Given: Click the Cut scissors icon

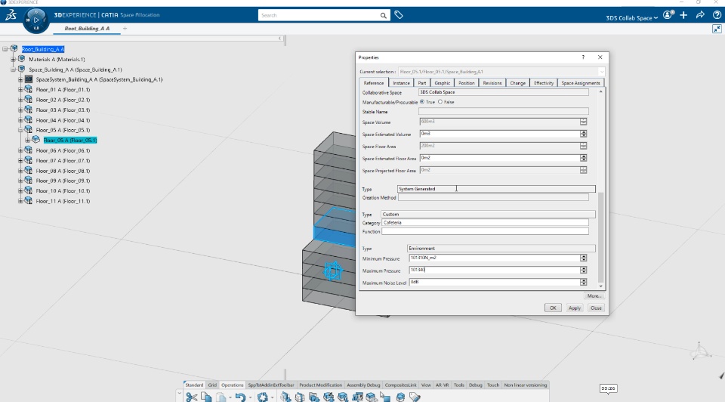Looking at the screenshot, I should 191,397.
